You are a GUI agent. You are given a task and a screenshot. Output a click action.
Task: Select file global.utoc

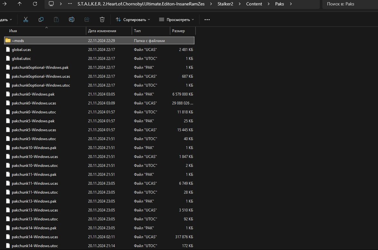pyautogui.click(x=21, y=59)
